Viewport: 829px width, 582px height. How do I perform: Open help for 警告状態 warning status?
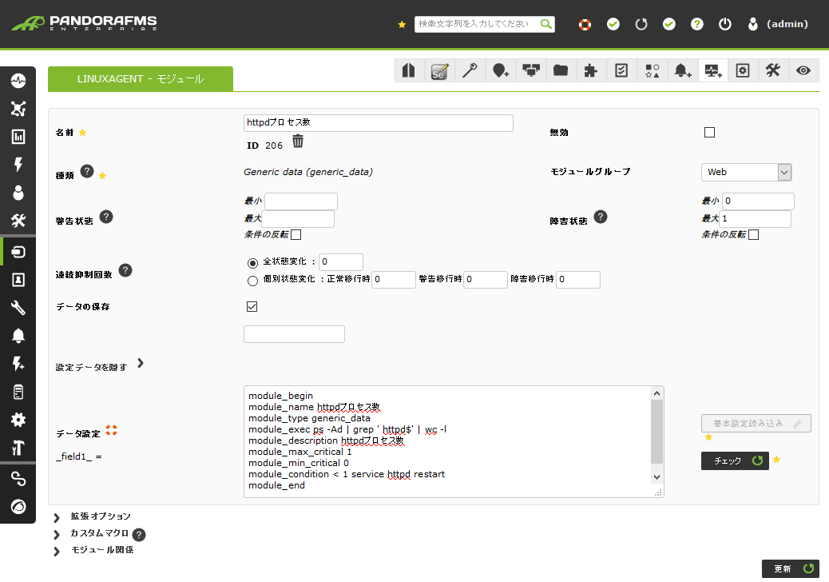[106, 217]
